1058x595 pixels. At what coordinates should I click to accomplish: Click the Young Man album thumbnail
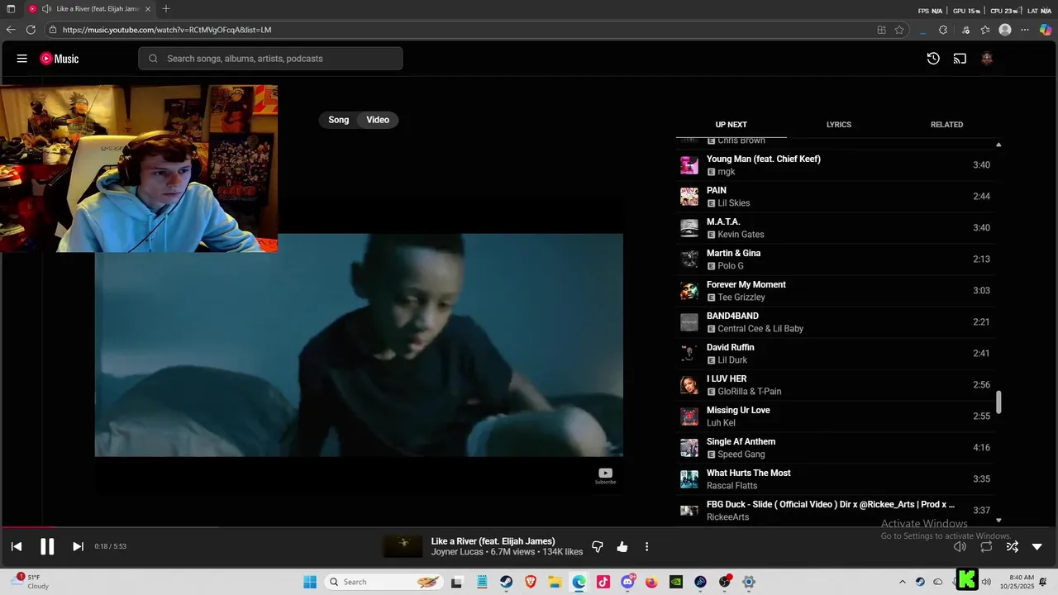click(x=689, y=165)
